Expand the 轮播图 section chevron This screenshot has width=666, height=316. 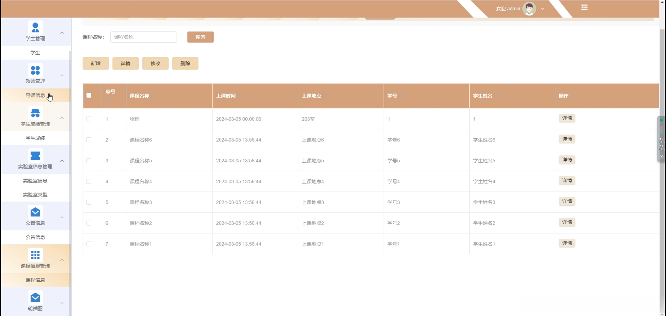62,303
